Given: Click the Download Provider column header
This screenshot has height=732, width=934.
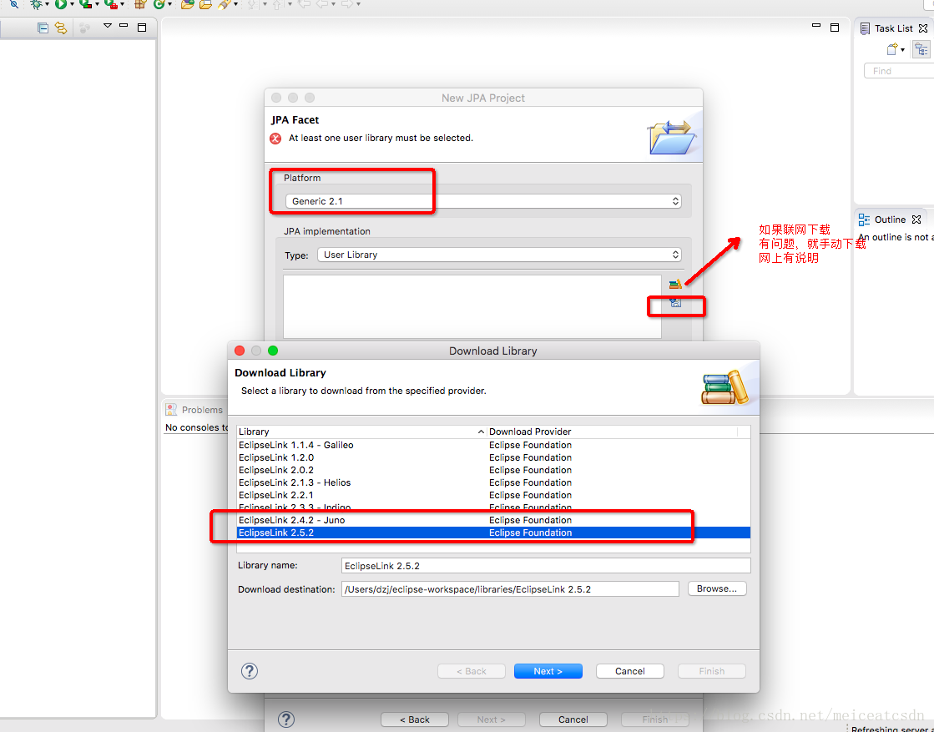Looking at the screenshot, I should click(612, 432).
